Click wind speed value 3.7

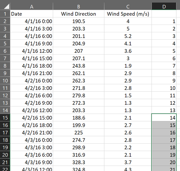pyautogui.click(x=128, y=162)
